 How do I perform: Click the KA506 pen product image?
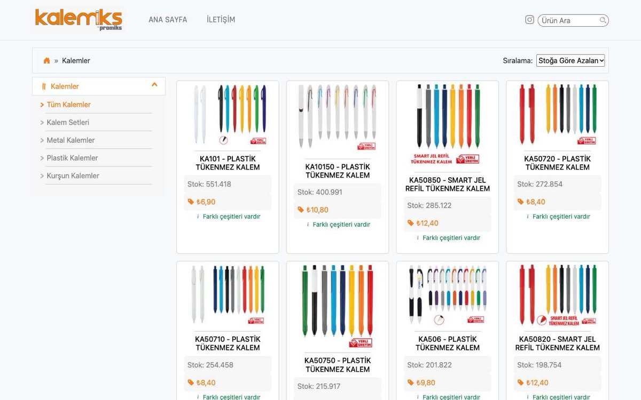[x=448, y=295]
